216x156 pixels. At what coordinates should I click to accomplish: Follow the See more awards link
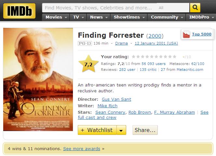coord(82,149)
